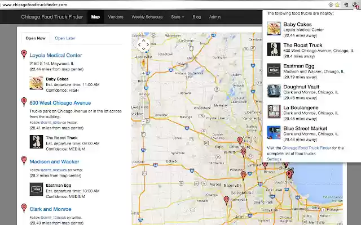Viewport: 361px width, 225px height.
Task: Select the Open Now tab
Action: (x=36, y=38)
